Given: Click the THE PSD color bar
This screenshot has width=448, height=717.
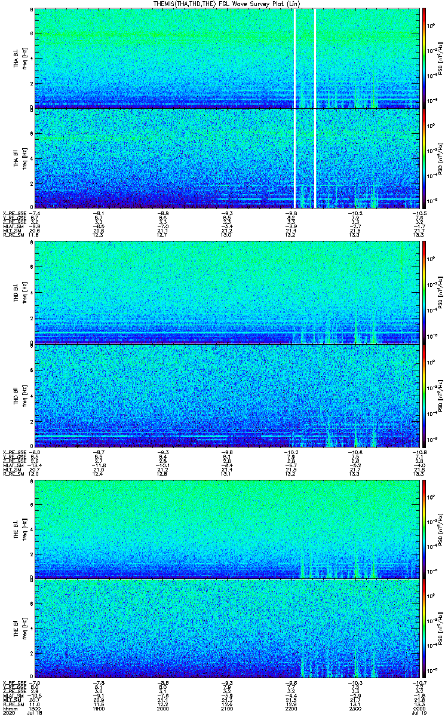Looking at the screenshot, I should (x=424, y=578).
